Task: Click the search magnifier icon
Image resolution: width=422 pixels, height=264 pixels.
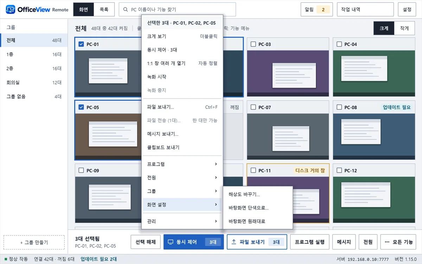Action: click(126, 10)
